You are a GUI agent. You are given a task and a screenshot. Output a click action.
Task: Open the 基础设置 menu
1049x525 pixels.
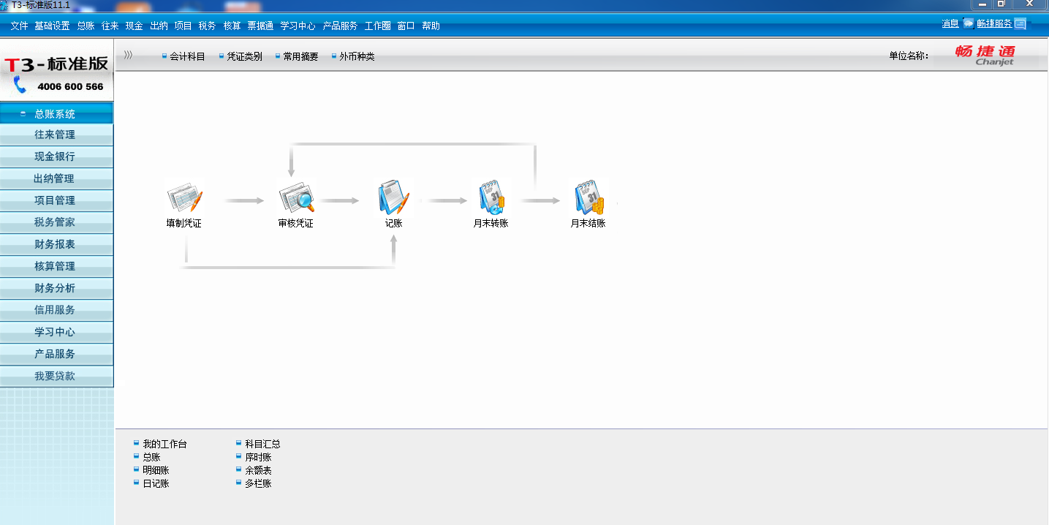pyautogui.click(x=52, y=26)
